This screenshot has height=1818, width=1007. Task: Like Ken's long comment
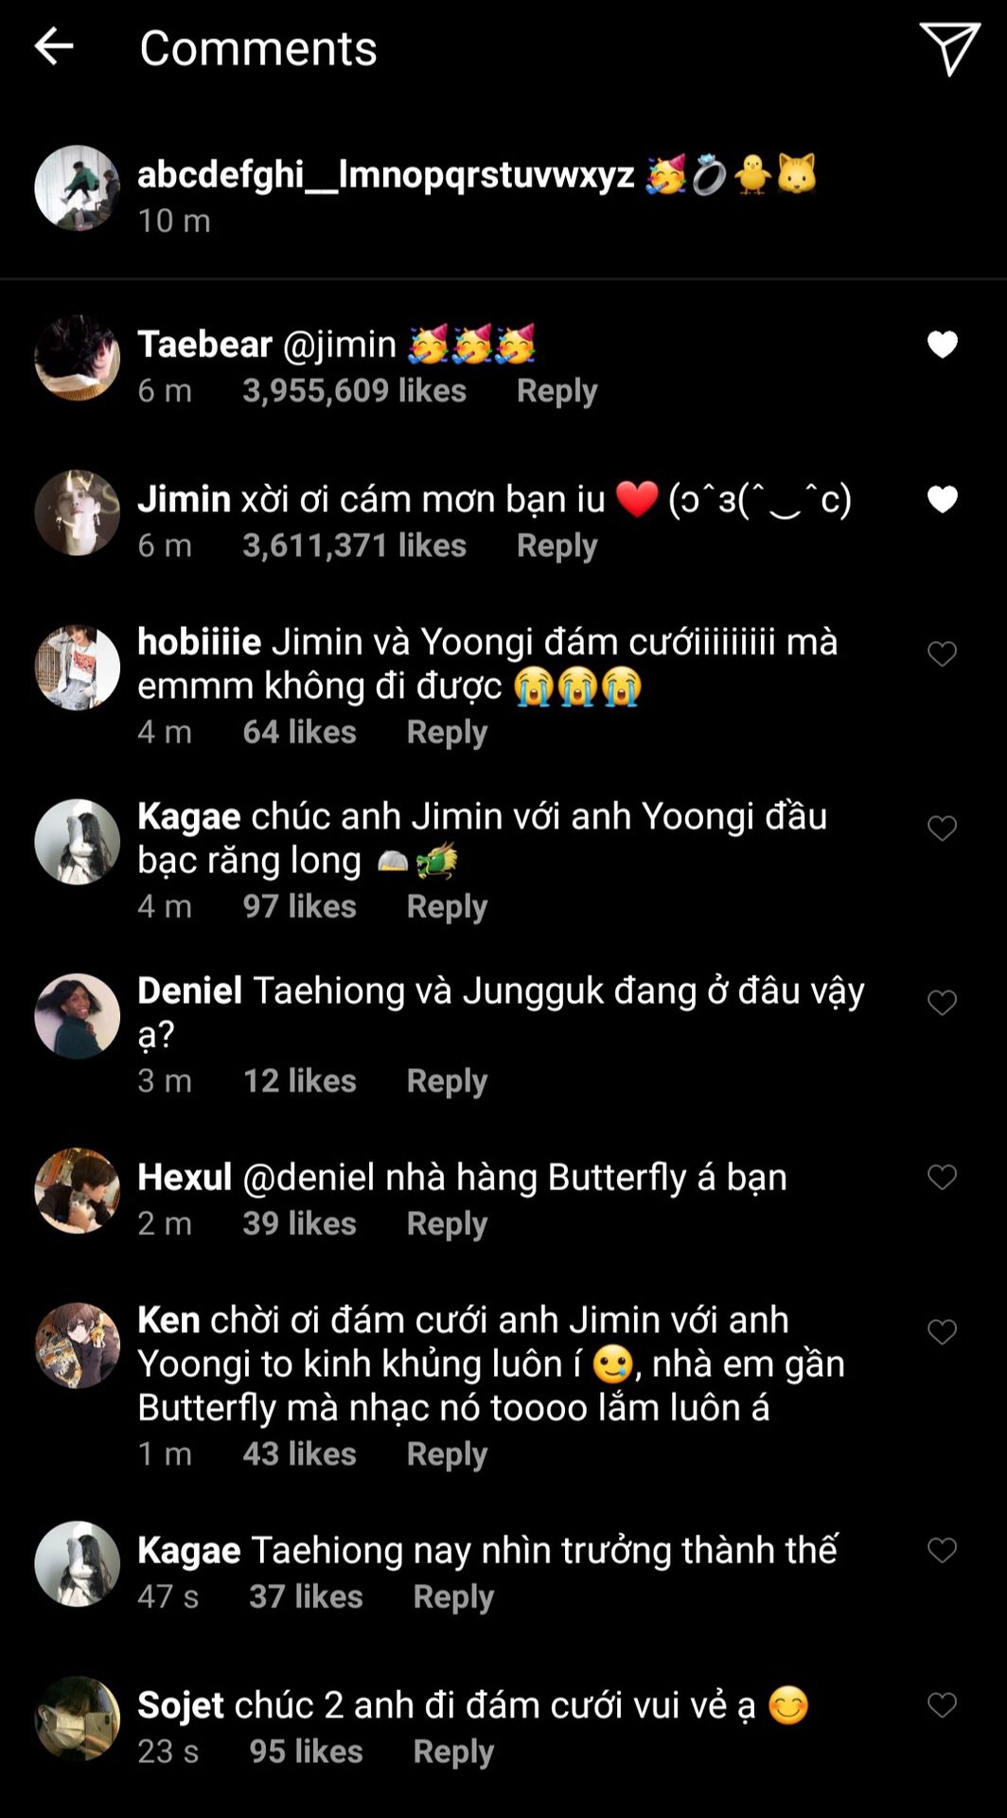coord(942,1332)
